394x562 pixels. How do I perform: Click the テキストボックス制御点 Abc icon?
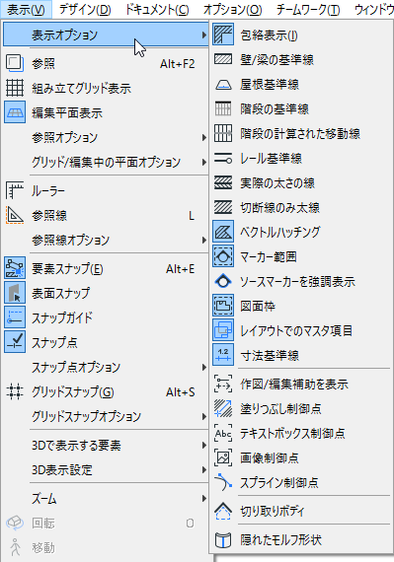pos(223,433)
